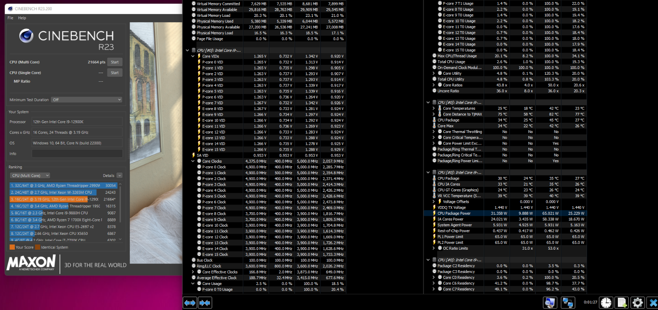The height and width of the screenshot is (310, 658).
Task: Click the circle icon beside Core Clocks
Action: coord(199,161)
